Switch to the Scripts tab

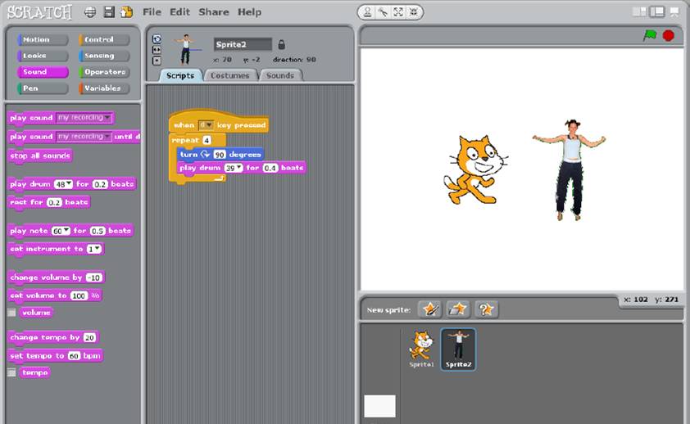click(x=180, y=75)
